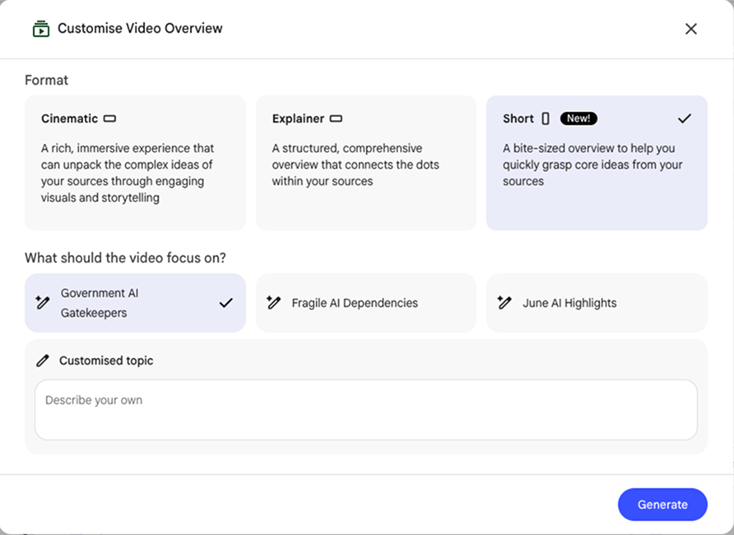The height and width of the screenshot is (535, 734).
Task: Click the Cinematic description about engaging visuals and storytelling
Action: point(128,173)
